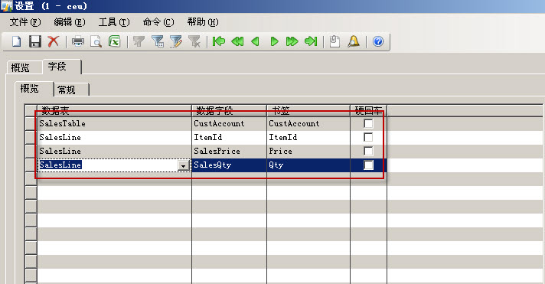Remove filter with the funnel X icon

pyautogui.click(x=194, y=41)
